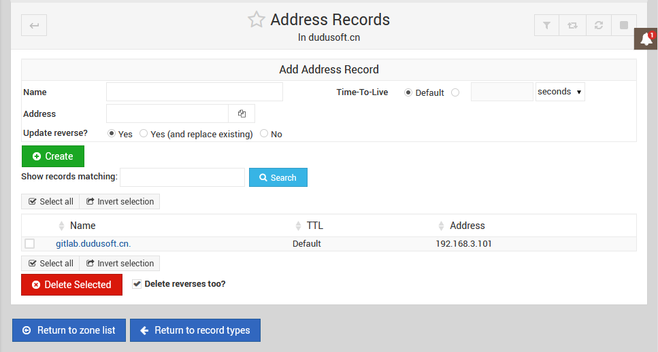Sort records by Address column
658x352 pixels.
click(467, 226)
